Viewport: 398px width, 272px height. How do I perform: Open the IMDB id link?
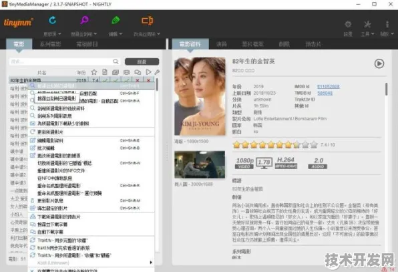[x=328, y=87]
